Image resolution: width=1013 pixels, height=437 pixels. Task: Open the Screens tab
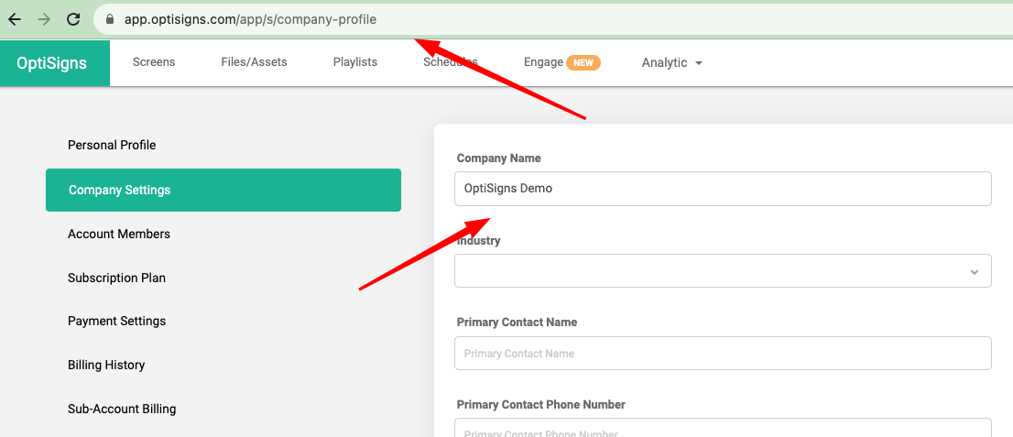point(154,62)
